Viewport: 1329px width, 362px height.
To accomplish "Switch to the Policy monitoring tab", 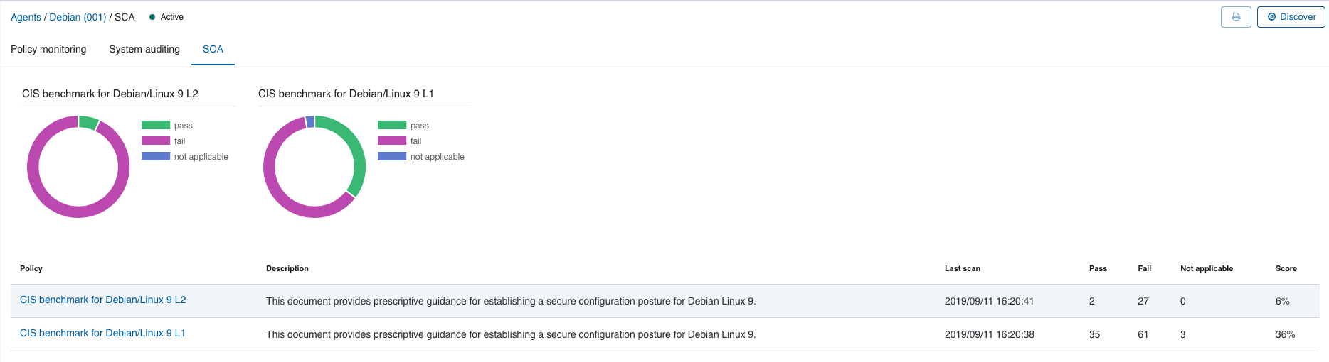I will 48,49.
